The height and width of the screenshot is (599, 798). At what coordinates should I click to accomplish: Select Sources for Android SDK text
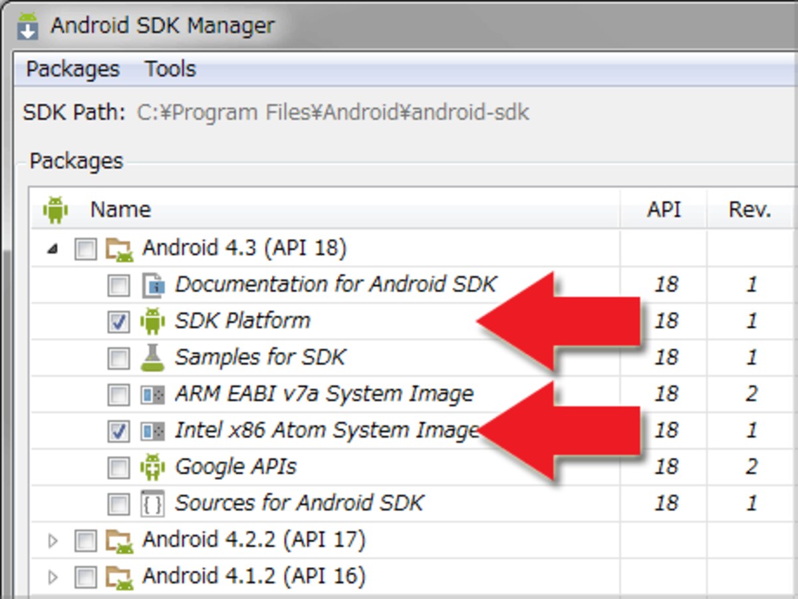299,503
